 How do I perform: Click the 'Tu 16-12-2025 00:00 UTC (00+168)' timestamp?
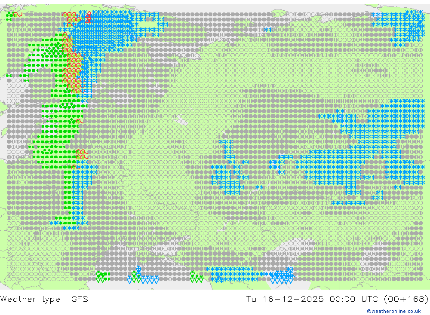(x=337, y=299)
